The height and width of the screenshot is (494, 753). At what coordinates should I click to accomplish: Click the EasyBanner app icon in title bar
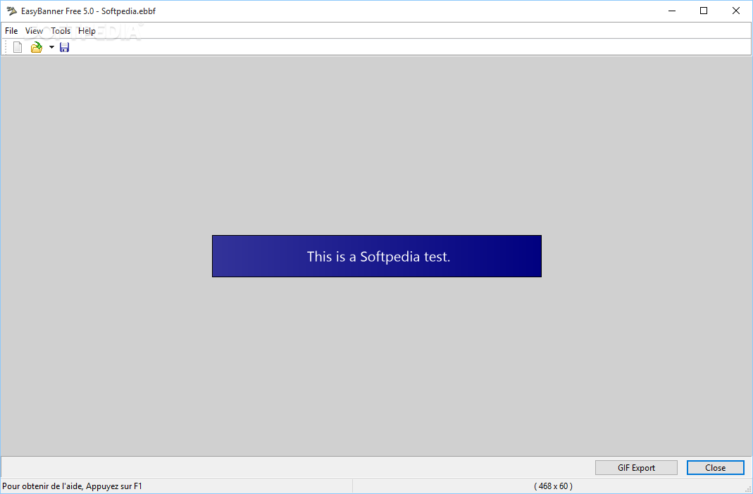coord(12,11)
